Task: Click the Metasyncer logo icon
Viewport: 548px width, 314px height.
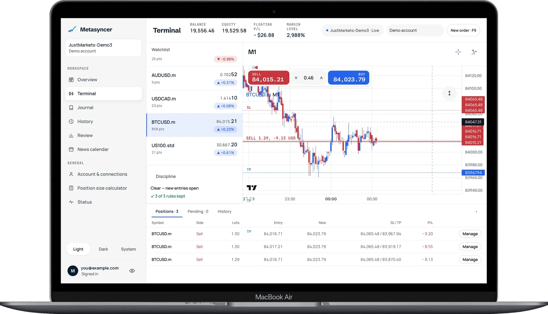Action: pos(72,29)
